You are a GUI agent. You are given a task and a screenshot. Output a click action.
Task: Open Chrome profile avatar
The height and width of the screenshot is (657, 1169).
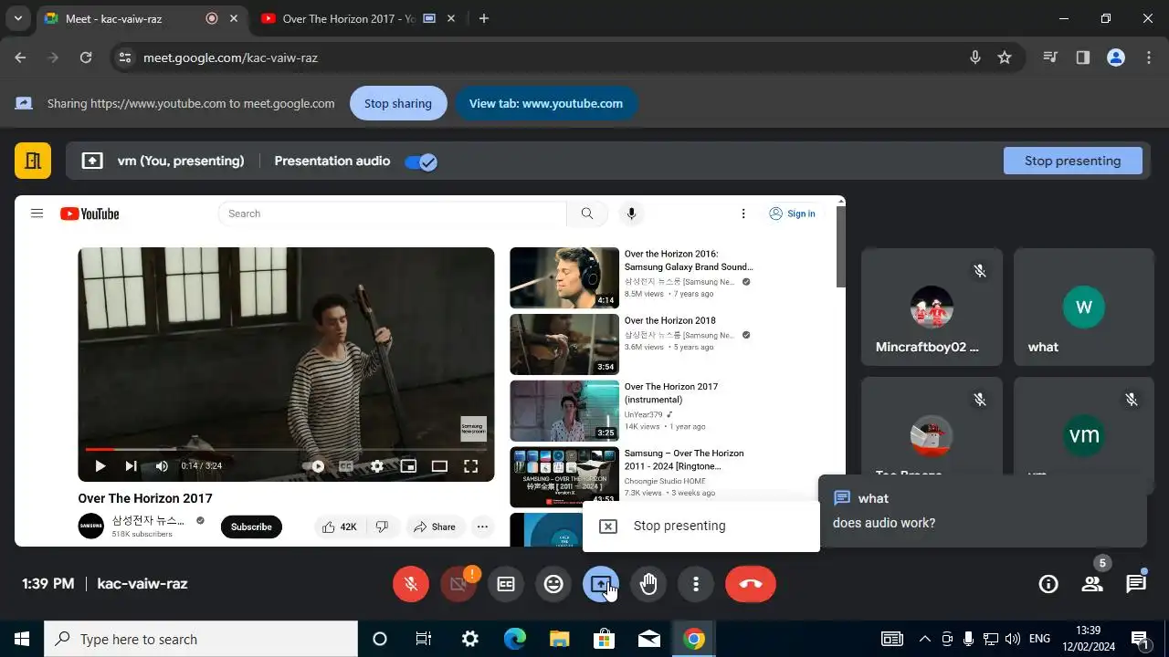[1116, 57]
